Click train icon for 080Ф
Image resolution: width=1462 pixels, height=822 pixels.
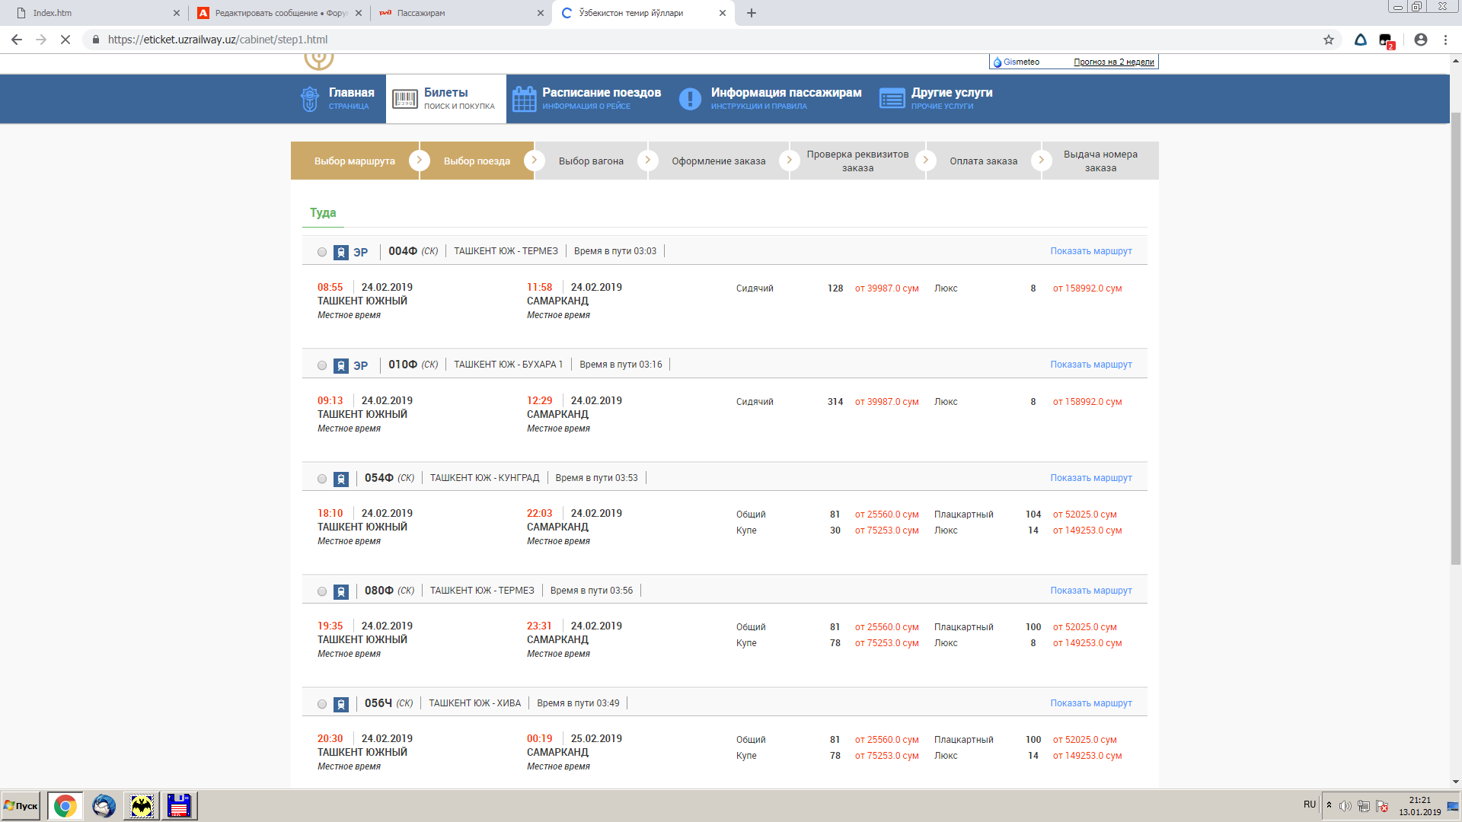pyautogui.click(x=341, y=591)
